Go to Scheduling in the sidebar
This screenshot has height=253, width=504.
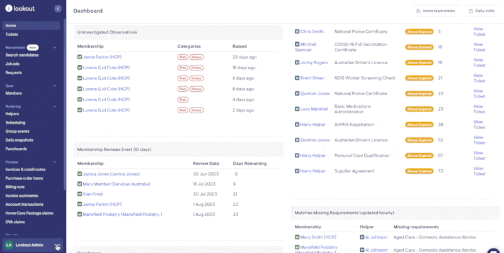tap(15, 123)
